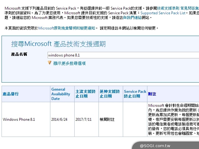Click the 附註 column header
This screenshot has width=199, height=149.
(152, 94)
